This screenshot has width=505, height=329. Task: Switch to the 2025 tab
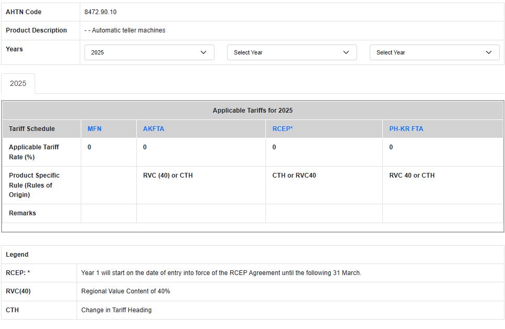(18, 84)
